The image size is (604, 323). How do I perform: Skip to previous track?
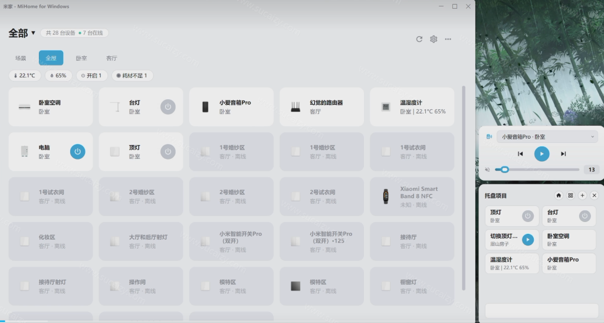(520, 154)
